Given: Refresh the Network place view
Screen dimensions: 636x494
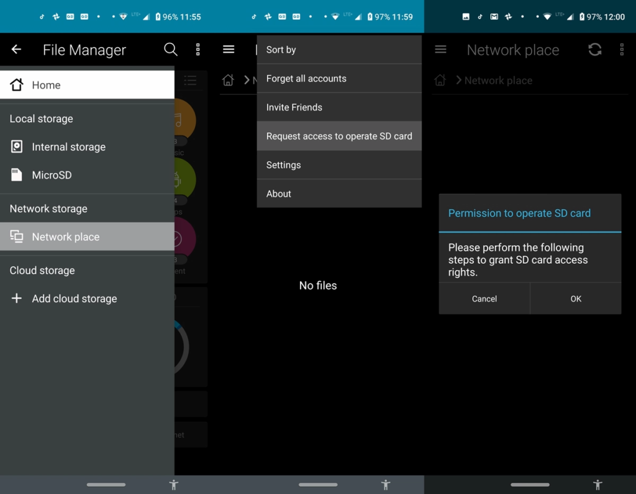Looking at the screenshot, I should click(594, 50).
